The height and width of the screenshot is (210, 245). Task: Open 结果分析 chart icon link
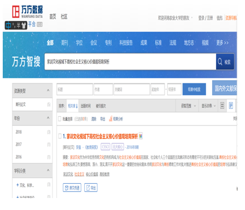tap(116, 119)
